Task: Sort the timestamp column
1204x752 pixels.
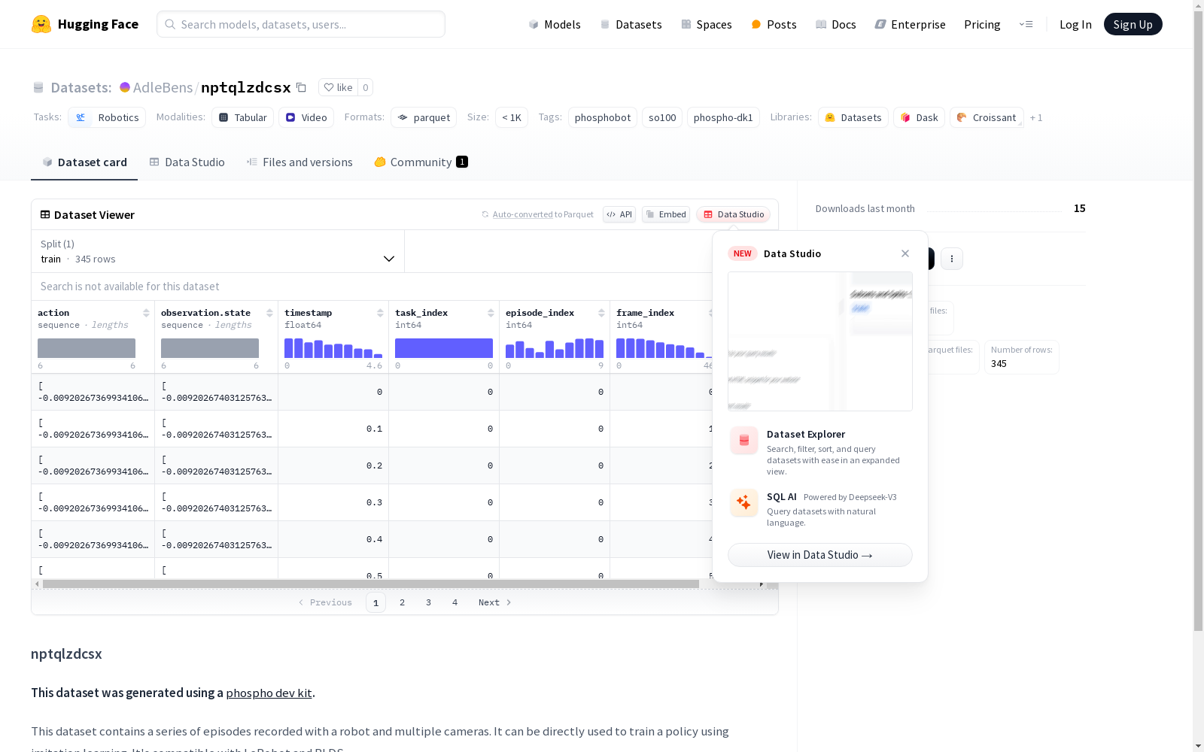Action: 380,313
